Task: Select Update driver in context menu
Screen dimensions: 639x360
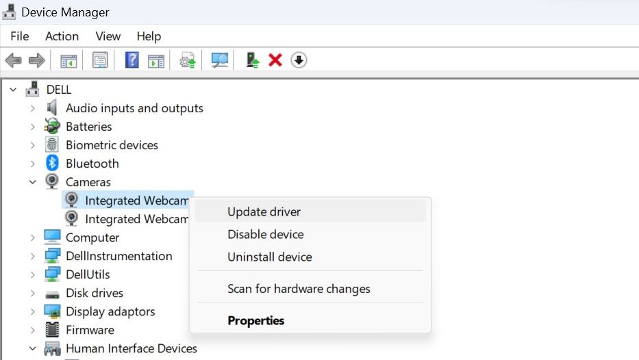Action: [x=264, y=212]
